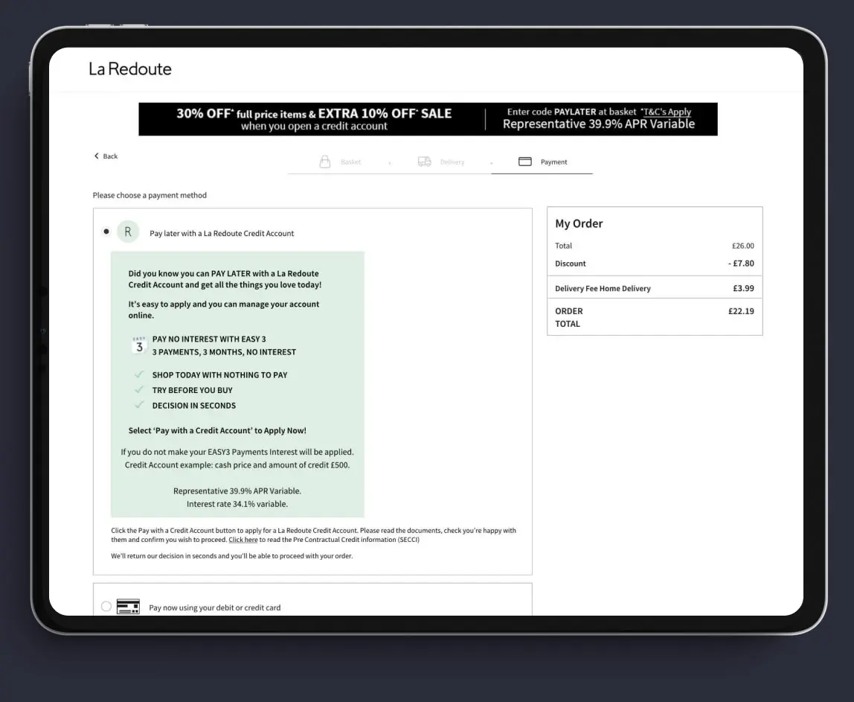Click 'TRY BEFORE YOU BUY' text
The image size is (854, 702).
click(192, 390)
